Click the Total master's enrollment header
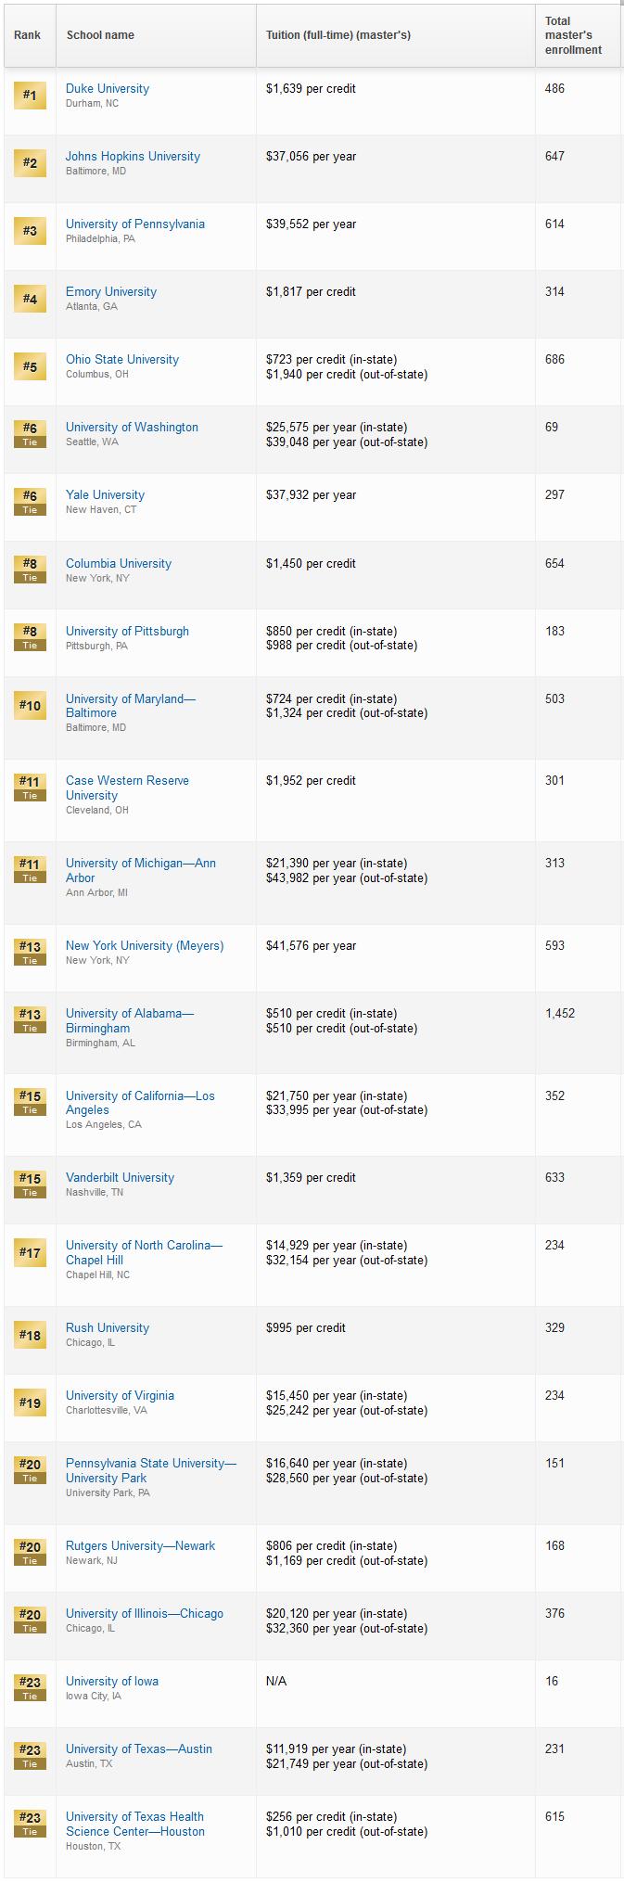Image resolution: width=624 pixels, height=1883 pixels. tap(573, 35)
